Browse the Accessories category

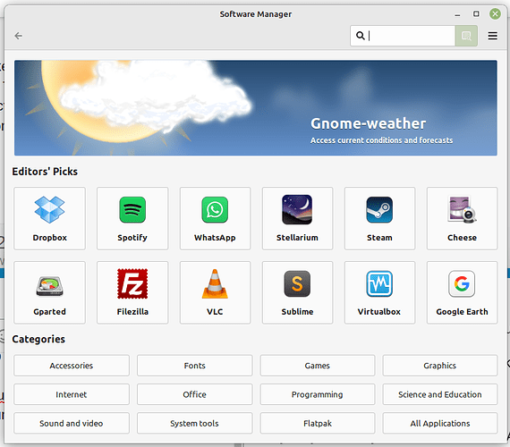pos(72,366)
